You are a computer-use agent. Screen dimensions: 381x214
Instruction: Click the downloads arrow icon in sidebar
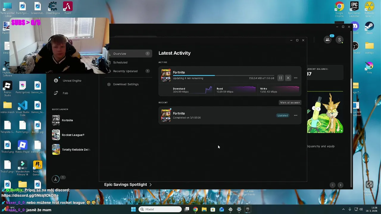click(55, 179)
